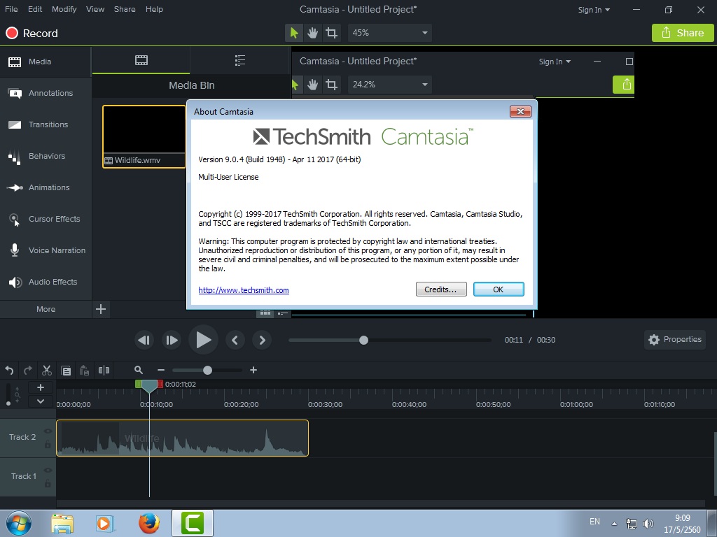Open the Edit menu
The image size is (717, 537).
[x=35, y=9]
